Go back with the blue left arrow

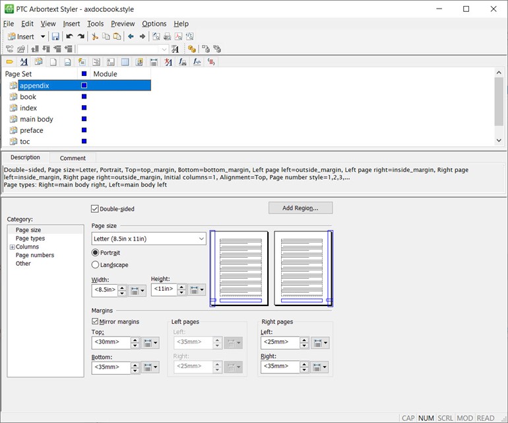pos(131,36)
